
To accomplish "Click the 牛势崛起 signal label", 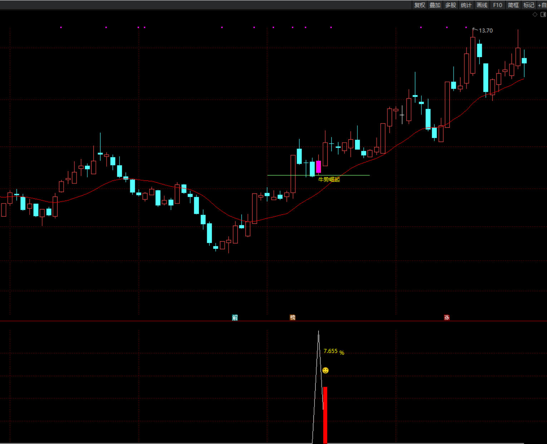I will point(329,179).
